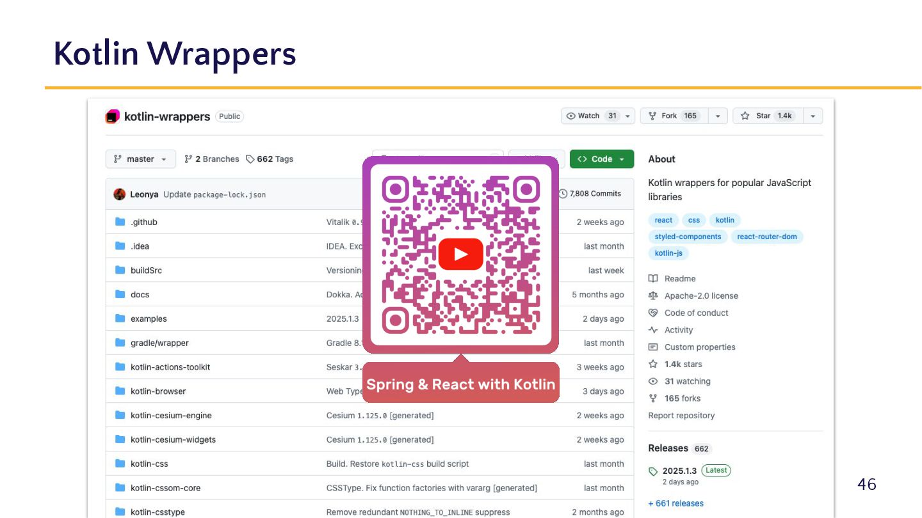Open the + 661 releases link

click(675, 503)
